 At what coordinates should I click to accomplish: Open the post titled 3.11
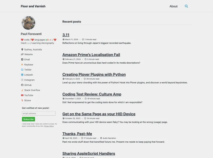pyautogui.click(x=66, y=35)
